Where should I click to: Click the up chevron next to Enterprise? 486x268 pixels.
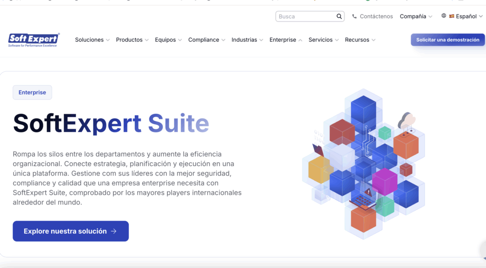click(300, 40)
